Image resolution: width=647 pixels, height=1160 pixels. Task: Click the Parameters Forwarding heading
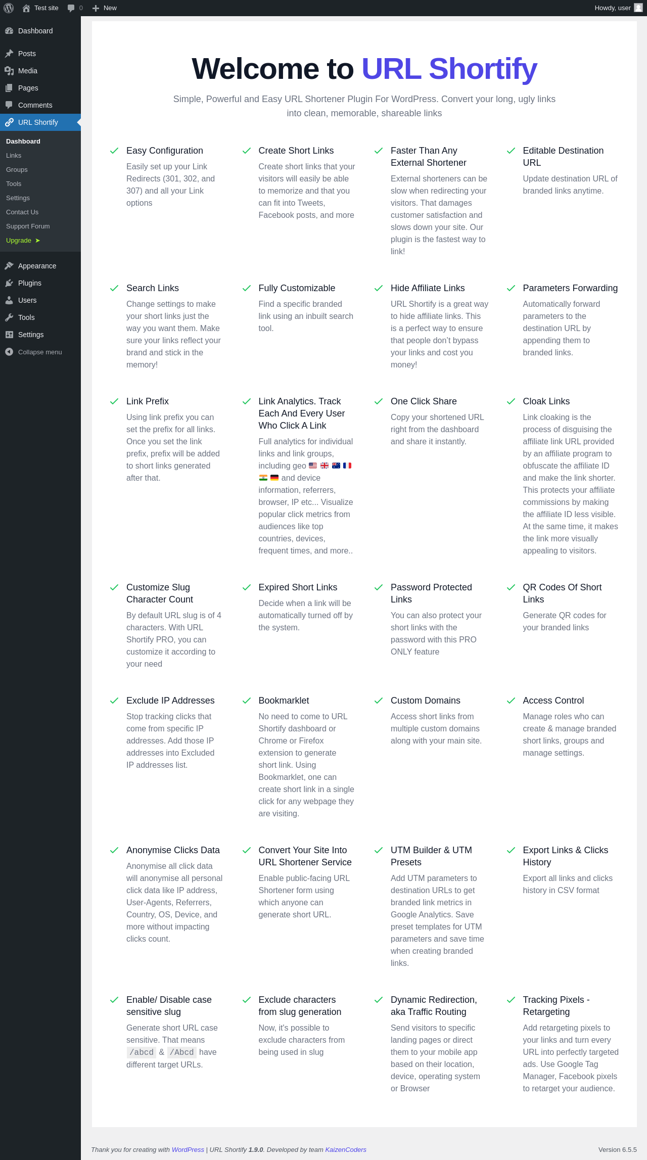coord(570,288)
